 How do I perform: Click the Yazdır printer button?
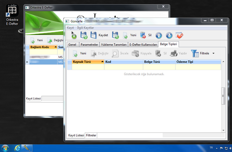pos(178,53)
